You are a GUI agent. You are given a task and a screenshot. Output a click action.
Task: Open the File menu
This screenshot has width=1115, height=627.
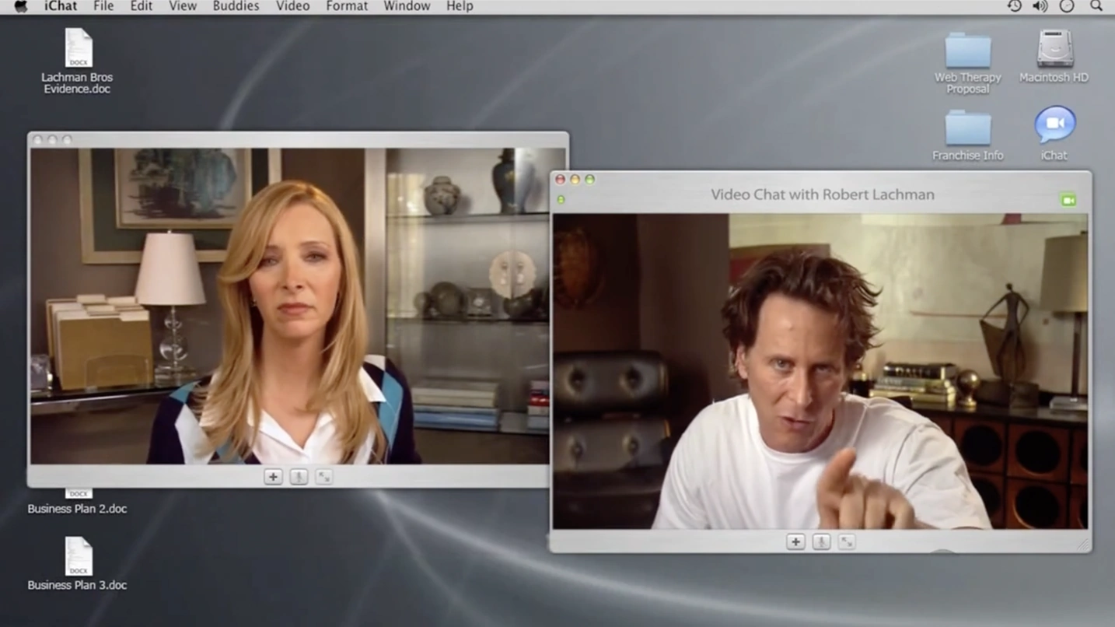coord(103,6)
